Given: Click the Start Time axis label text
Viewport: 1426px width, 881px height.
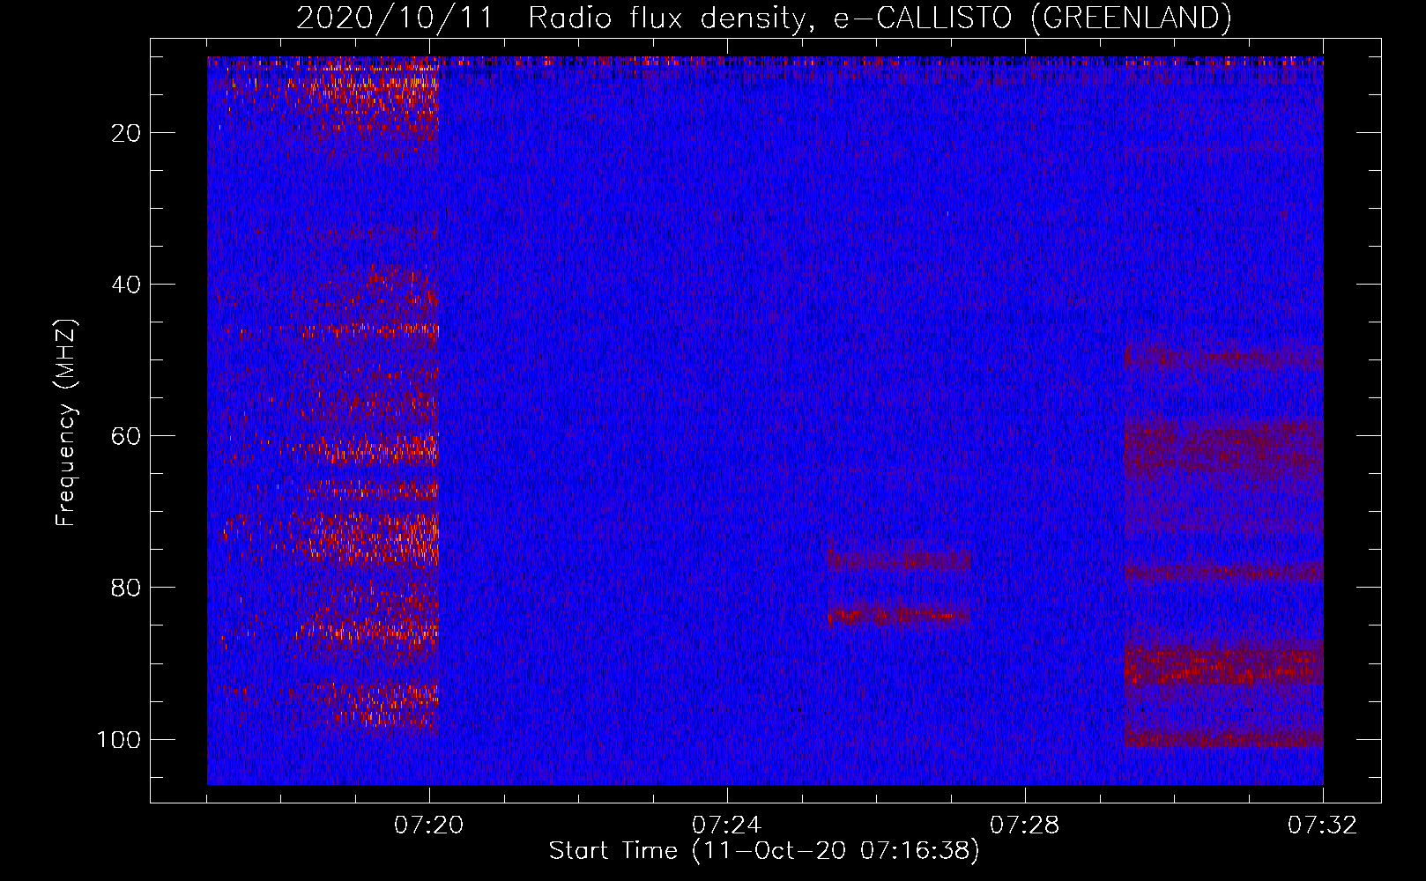Looking at the screenshot, I should [x=764, y=851].
